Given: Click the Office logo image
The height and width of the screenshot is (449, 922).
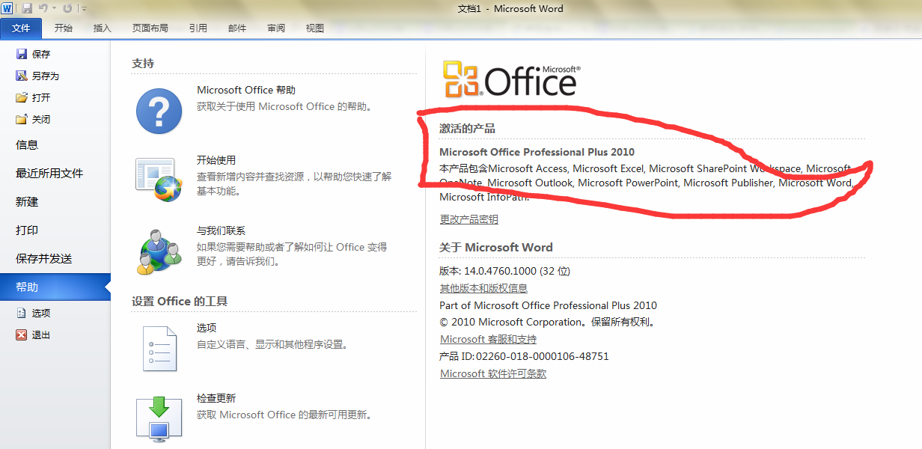Looking at the screenshot, I should pos(511,79).
